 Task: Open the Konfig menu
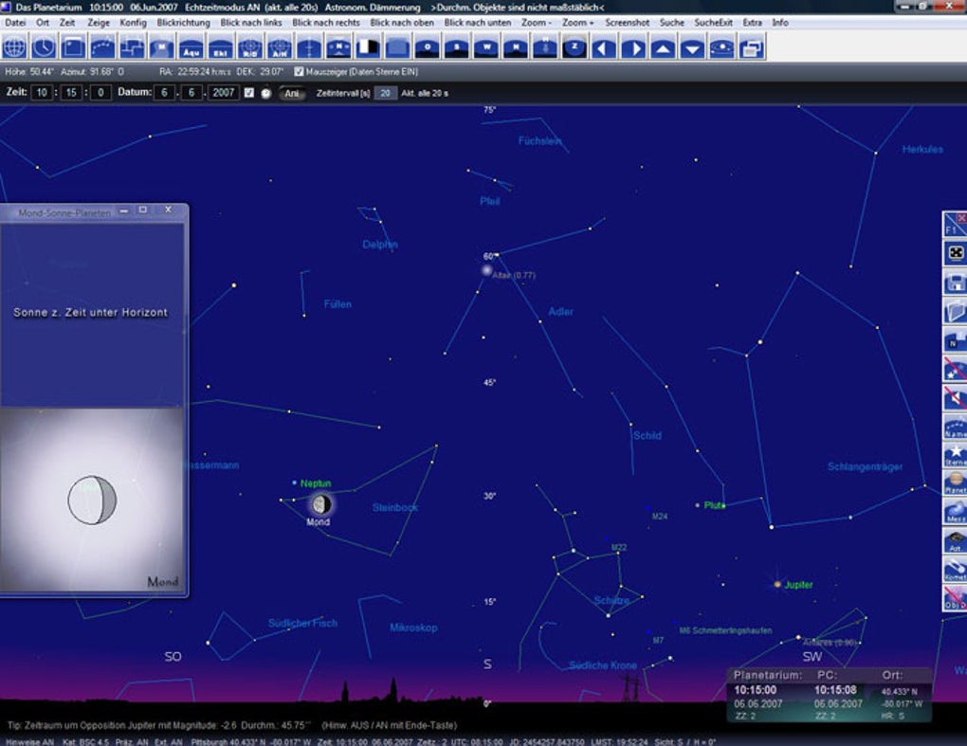pyautogui.click(x=134, y=22)
